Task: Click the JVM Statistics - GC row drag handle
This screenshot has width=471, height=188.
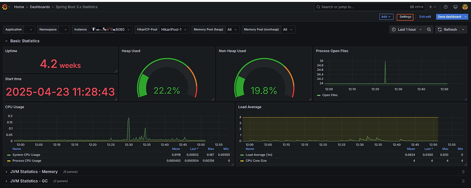Action: (x=463, y=181)
